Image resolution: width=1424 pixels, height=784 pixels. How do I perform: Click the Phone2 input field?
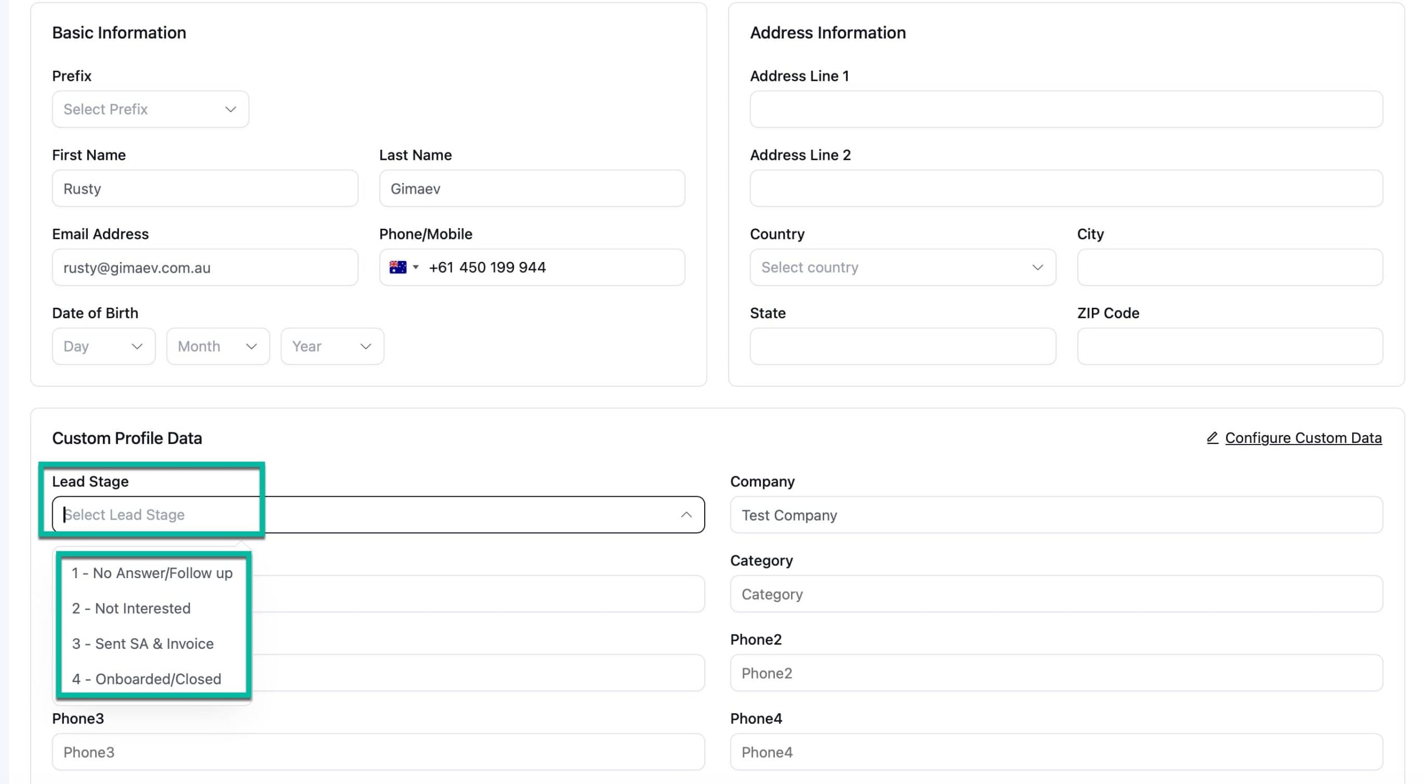pos(1056,673)
